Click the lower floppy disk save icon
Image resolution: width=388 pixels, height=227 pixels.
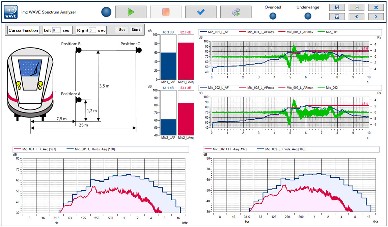point(337,17)
